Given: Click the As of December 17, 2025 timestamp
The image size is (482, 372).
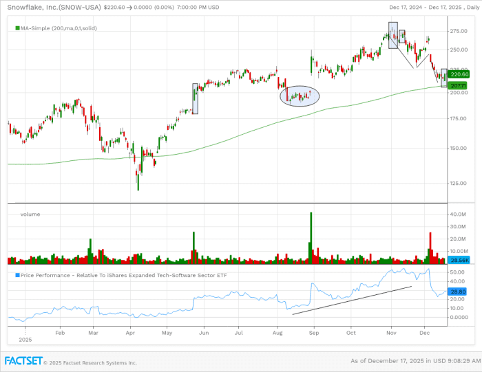Looking at the screenshot, I should pyautogui.click(x=416, y=361).
